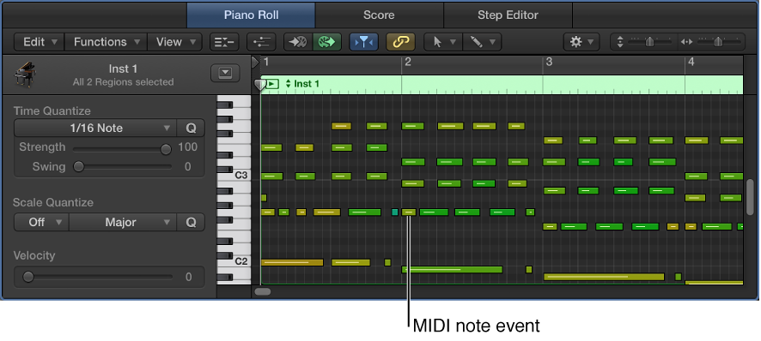Click the Time Quantize Q button
This screenshot has width=761, height=341.
point(191,129)
